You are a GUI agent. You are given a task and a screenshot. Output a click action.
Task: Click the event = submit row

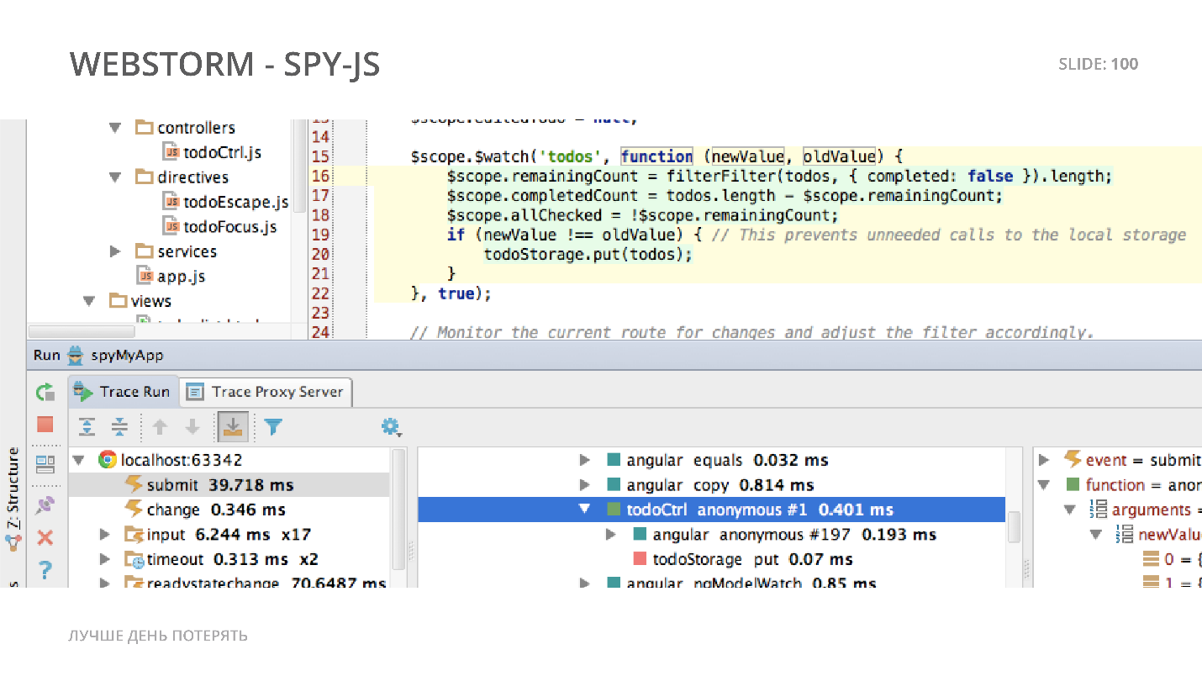[x=1118, y=460]
